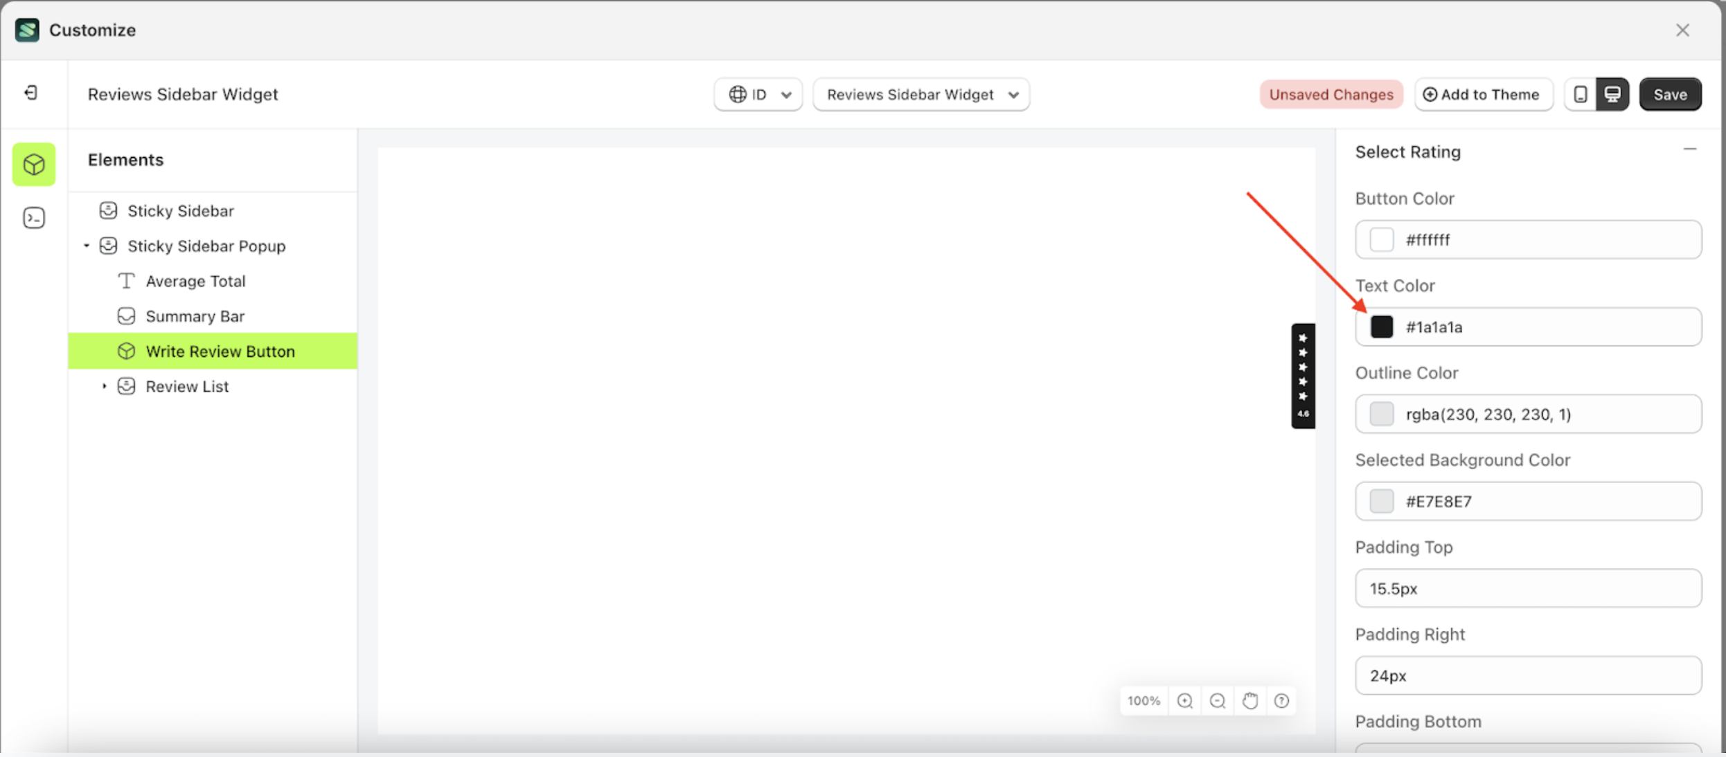The image size is (1726, 757).
Task: Select the Summary Bar element
Action: 195,316
